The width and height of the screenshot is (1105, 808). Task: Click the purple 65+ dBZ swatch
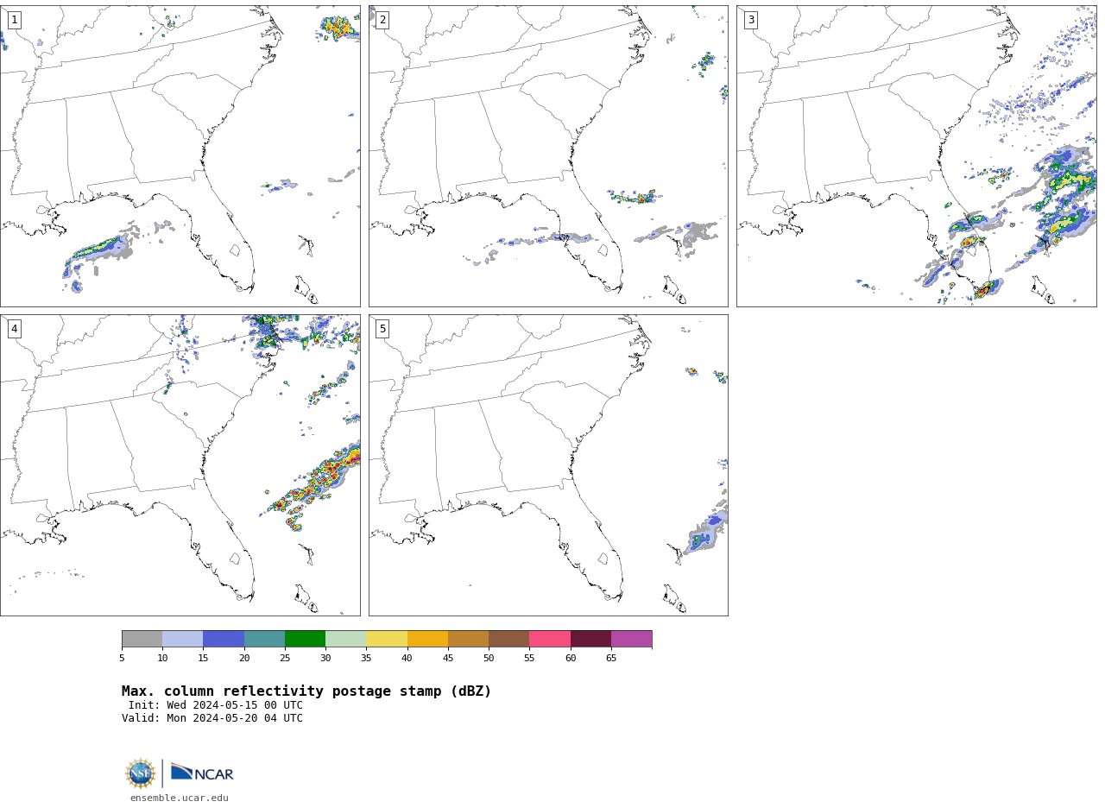631,639
